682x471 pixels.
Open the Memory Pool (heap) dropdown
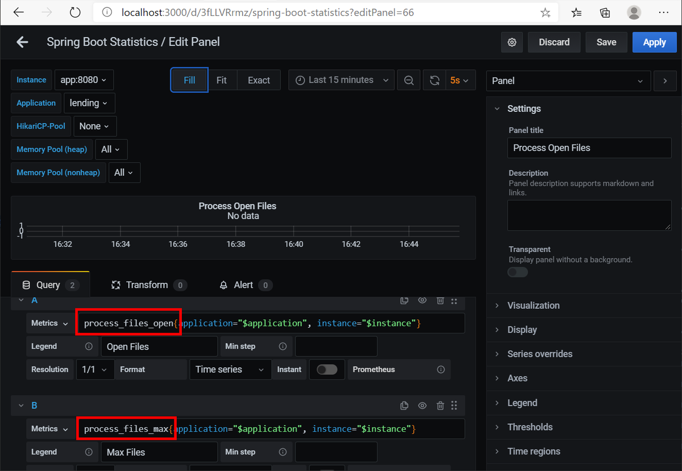point(111,150)
